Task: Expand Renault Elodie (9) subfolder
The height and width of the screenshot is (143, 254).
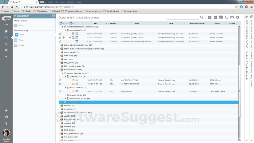Action: [65, 95]
